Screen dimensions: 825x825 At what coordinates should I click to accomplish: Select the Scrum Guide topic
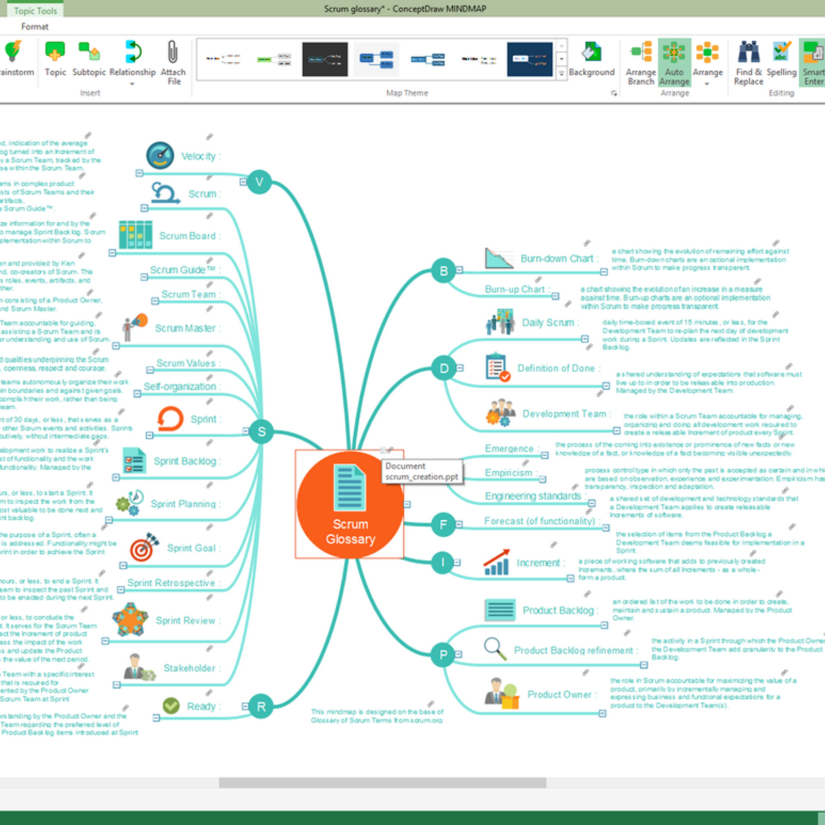185,270
